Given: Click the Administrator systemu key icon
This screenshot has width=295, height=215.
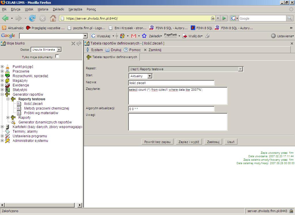Looking at the screenshot, I should (x=7, y=141).
